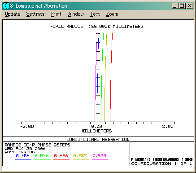Open the Text menu
Viewport: 196px width, 173px height.
[x=95, y=14]
